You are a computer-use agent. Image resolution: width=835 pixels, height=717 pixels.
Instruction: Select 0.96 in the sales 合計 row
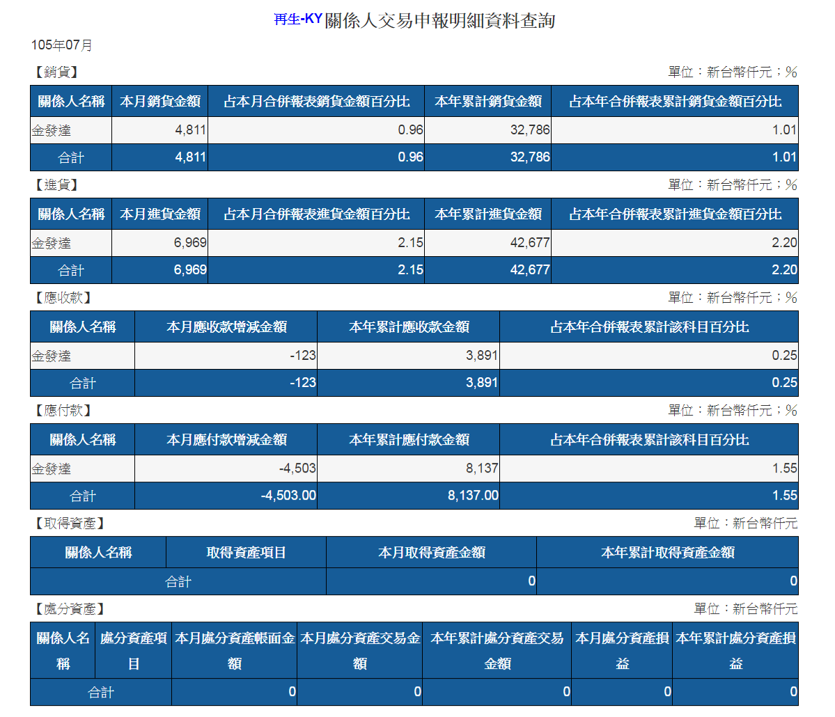click(411, 157)
